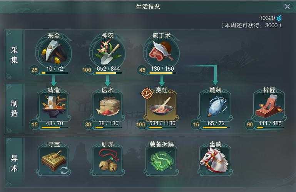Click the refresh arrows on 寻宝 icon
Image resolution: width=296 pixels, height=192 pixels.
pyautogui.click(x=64, y=171)
